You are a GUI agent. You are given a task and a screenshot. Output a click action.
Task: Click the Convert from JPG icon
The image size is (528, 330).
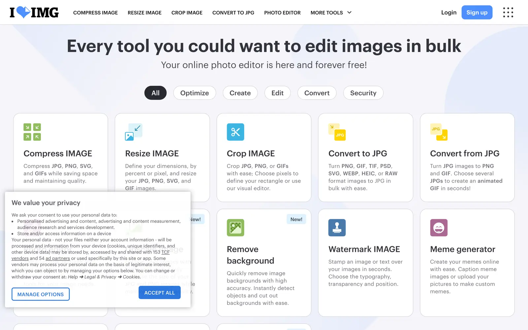439,132
